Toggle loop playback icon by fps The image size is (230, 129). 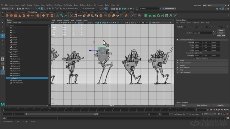pos(219,114)
